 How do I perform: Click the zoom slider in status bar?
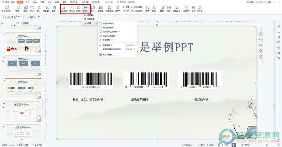(267, 145)
